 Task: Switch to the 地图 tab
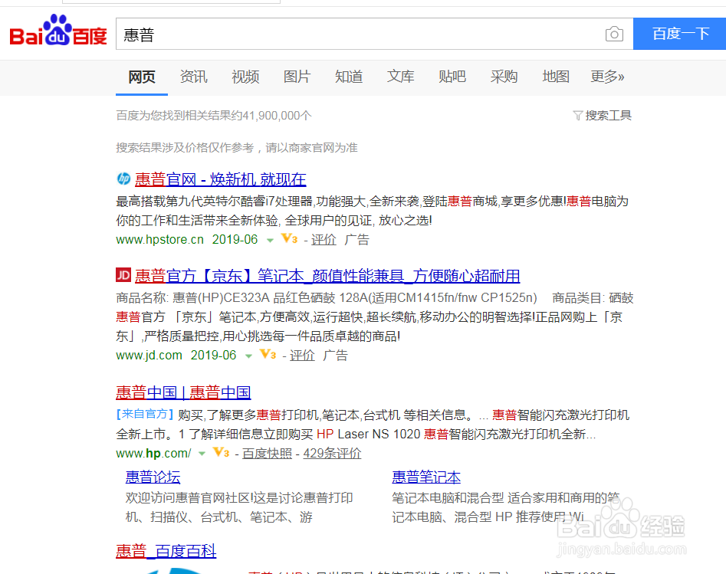(x=556, y=77)
